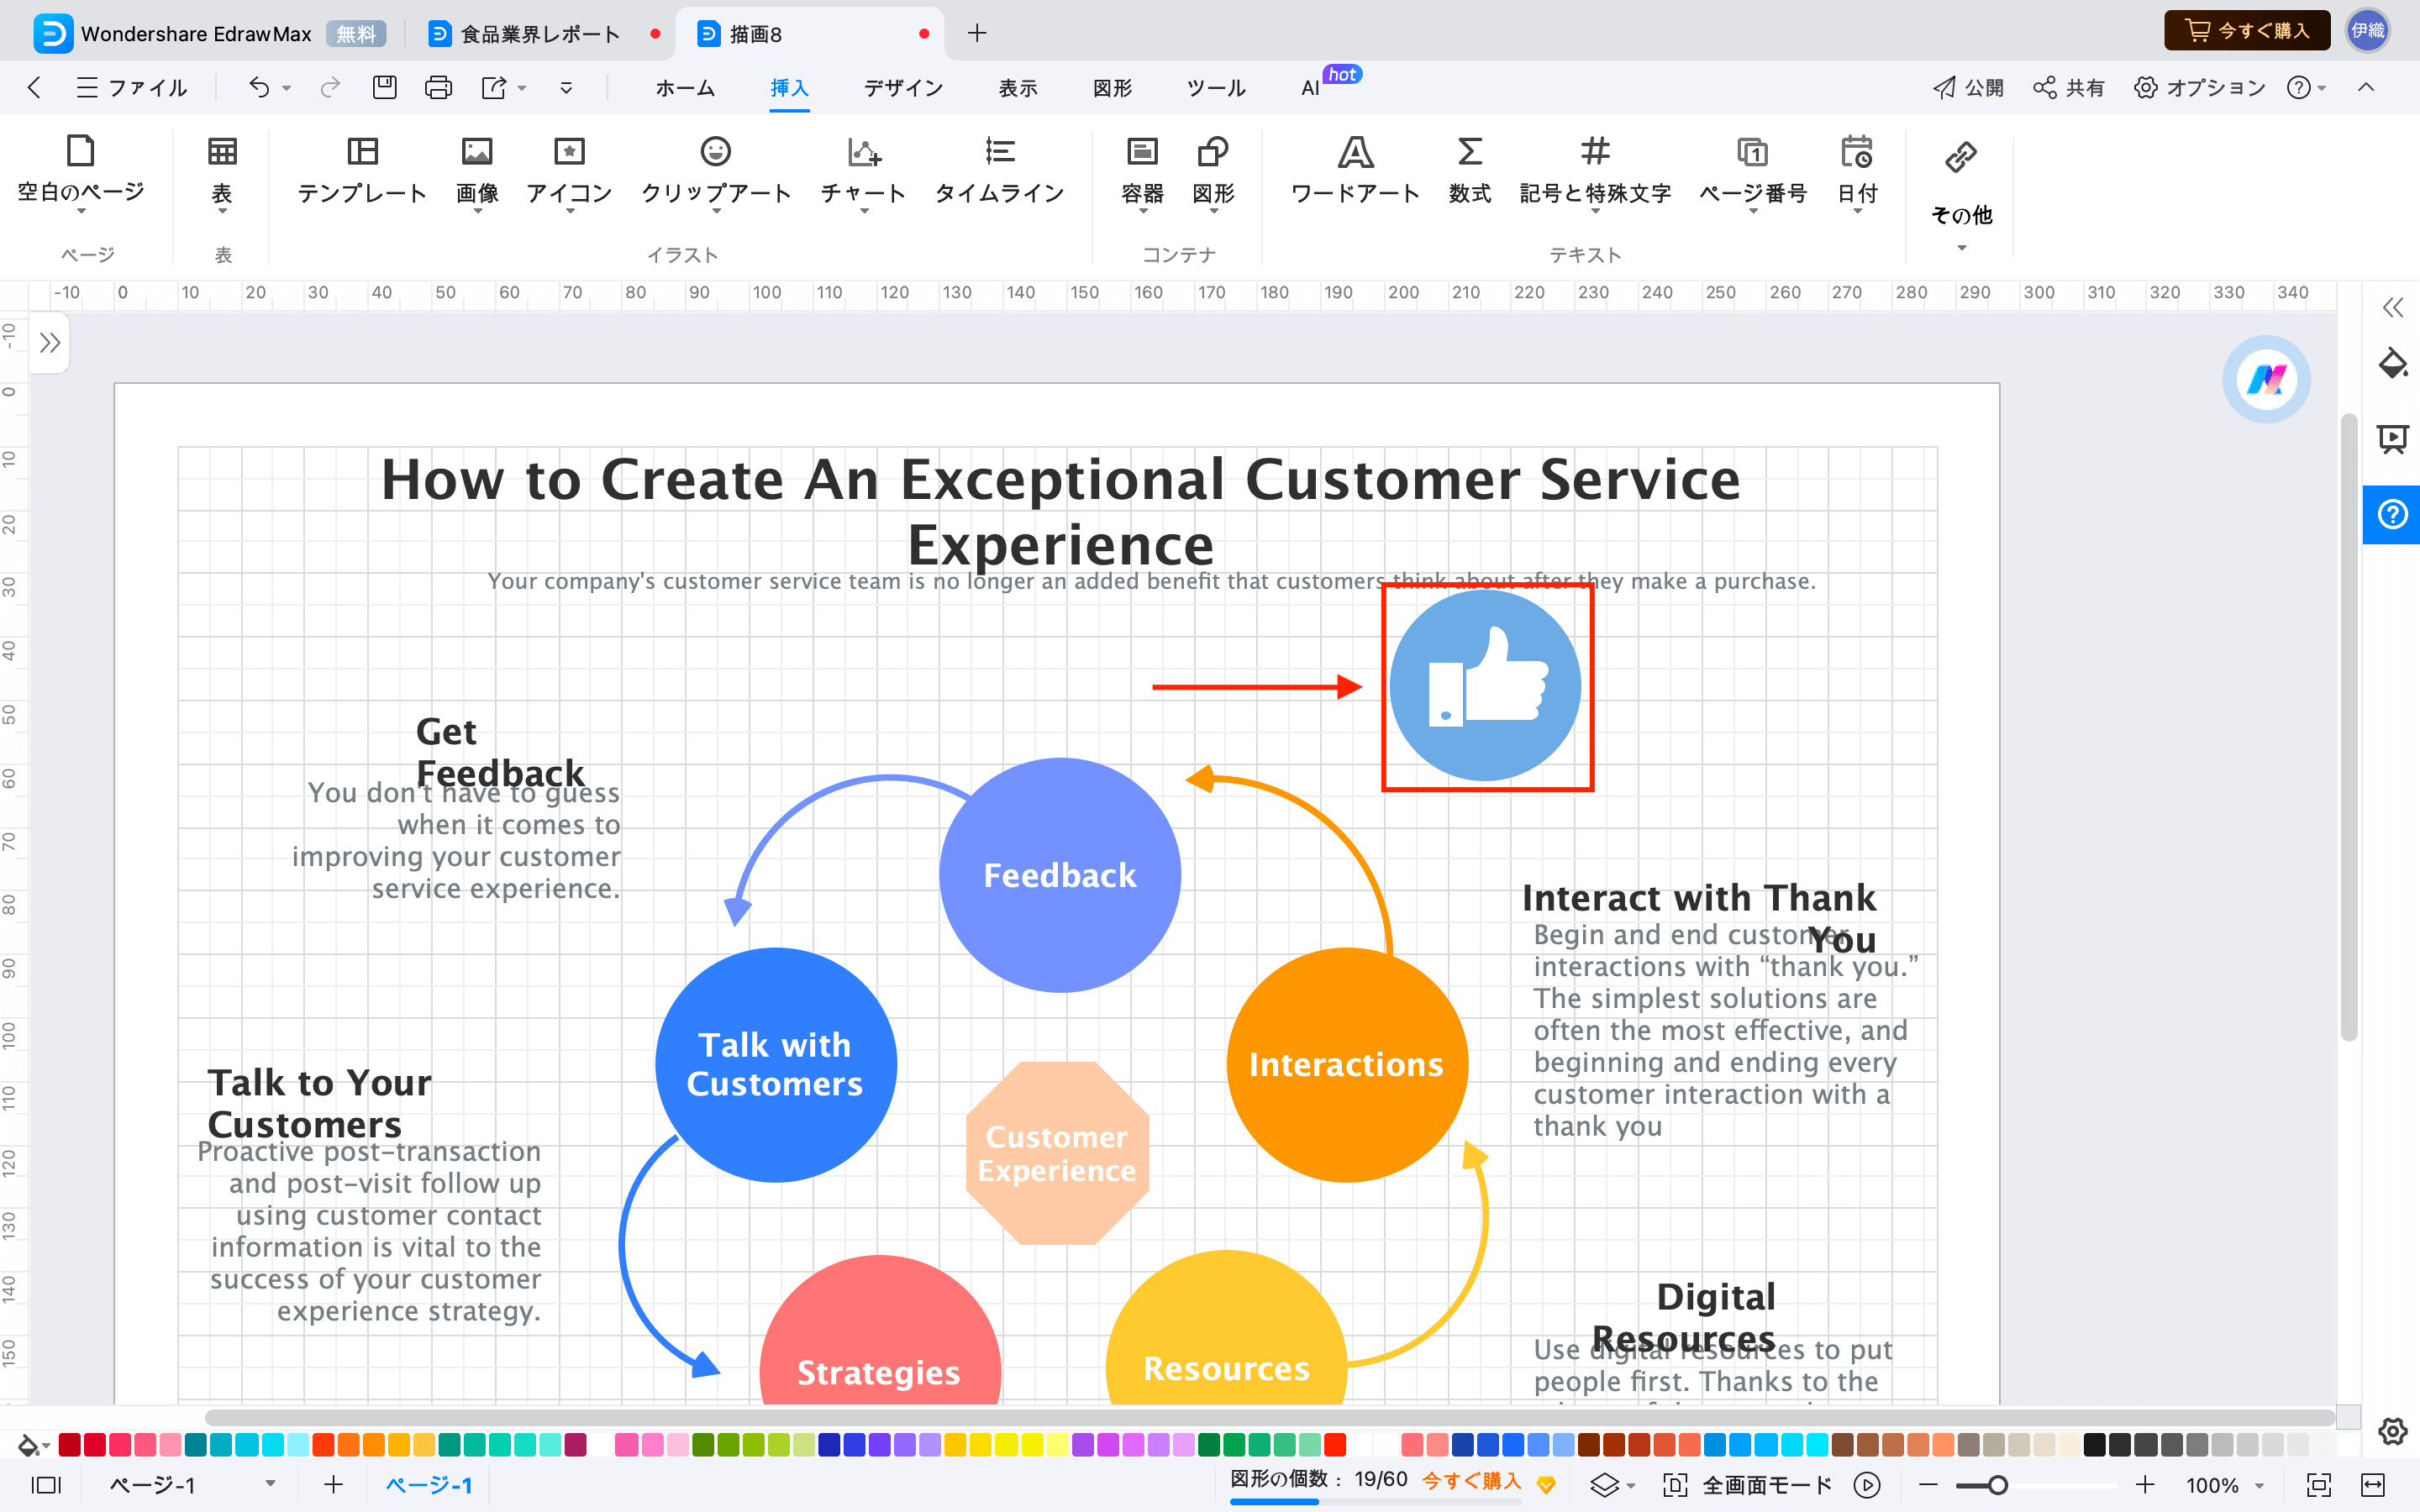This screenshot has height=1512, width=2420.
Task: Redo the last action
Action: click(x=330, y=88)
